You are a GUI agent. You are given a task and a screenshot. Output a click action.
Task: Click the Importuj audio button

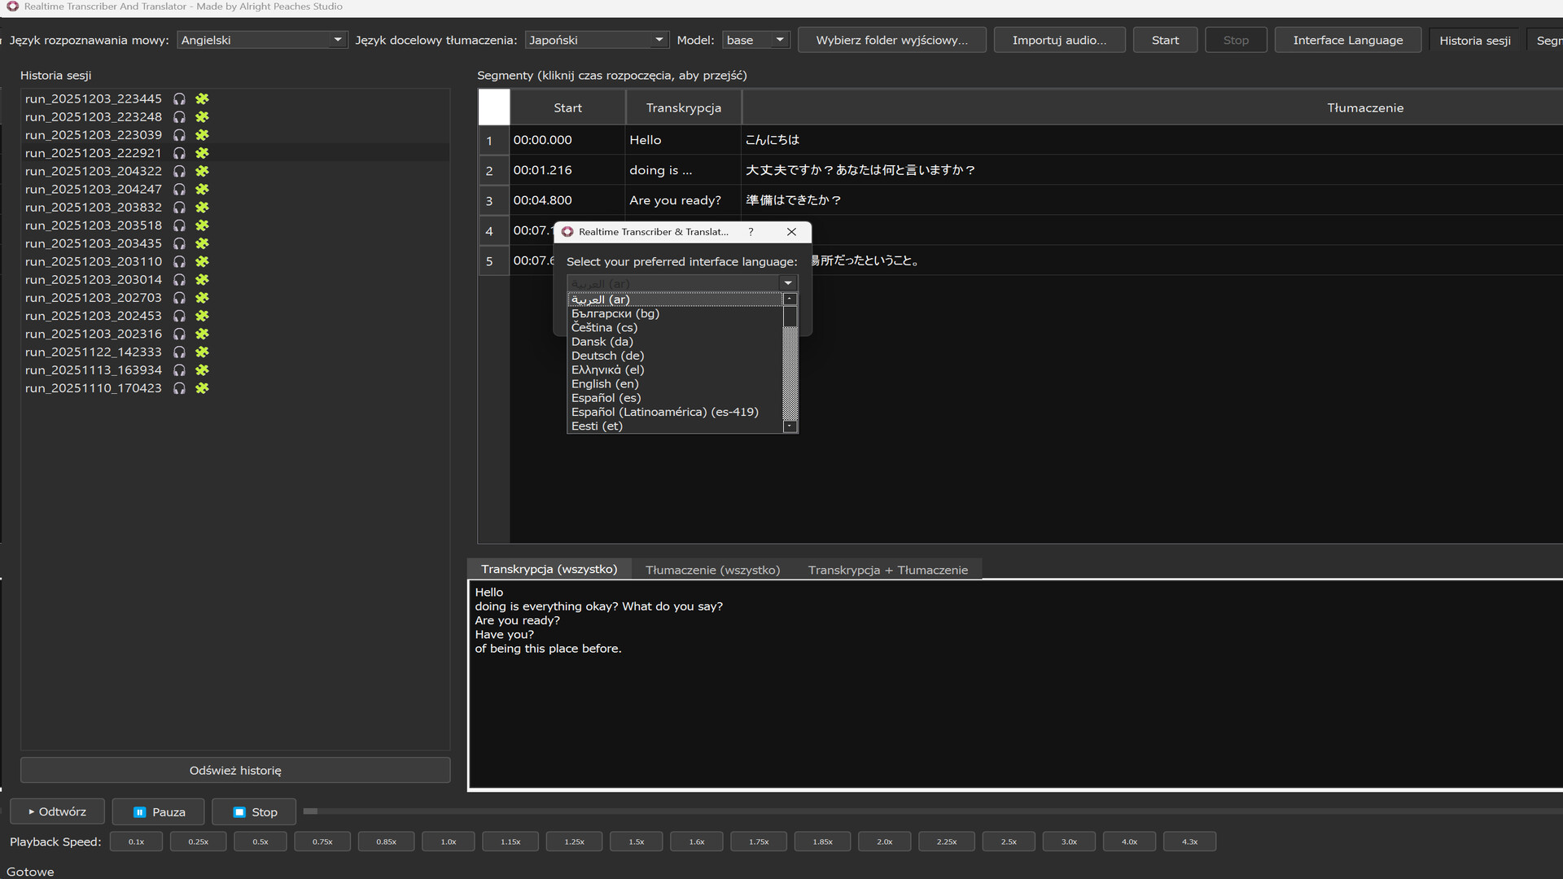[x=1059, y=39]
